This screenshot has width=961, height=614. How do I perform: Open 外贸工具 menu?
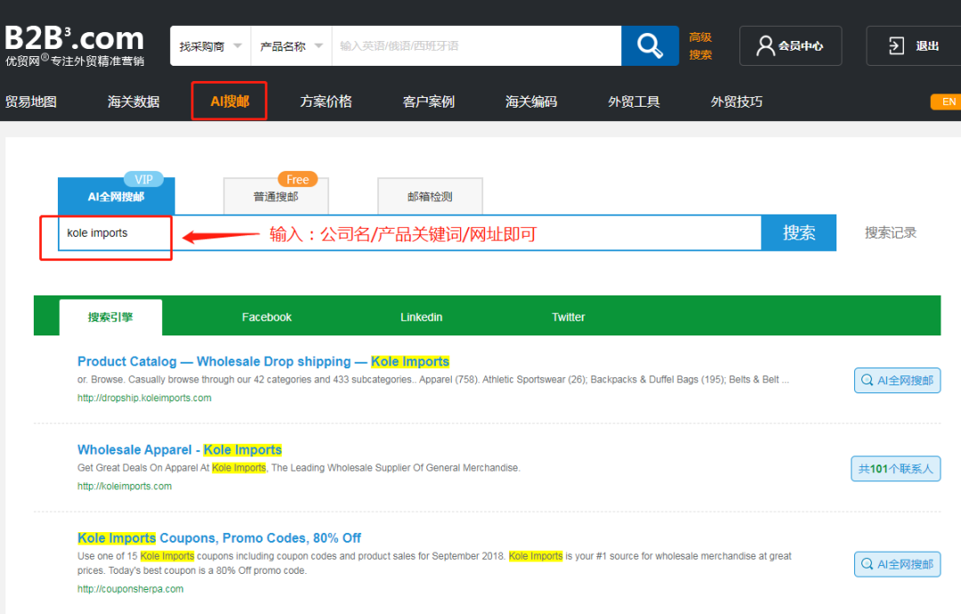tap(634, 101)
